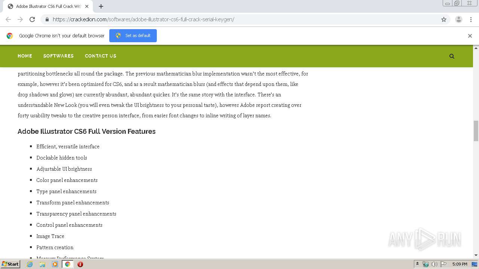Launch Internet Explorer from the taskbar

click(x=30, y=264)
